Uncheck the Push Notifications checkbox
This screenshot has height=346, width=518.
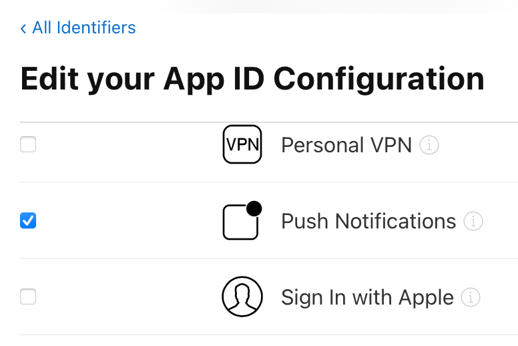pyautogui.click(x=28, y=220)
